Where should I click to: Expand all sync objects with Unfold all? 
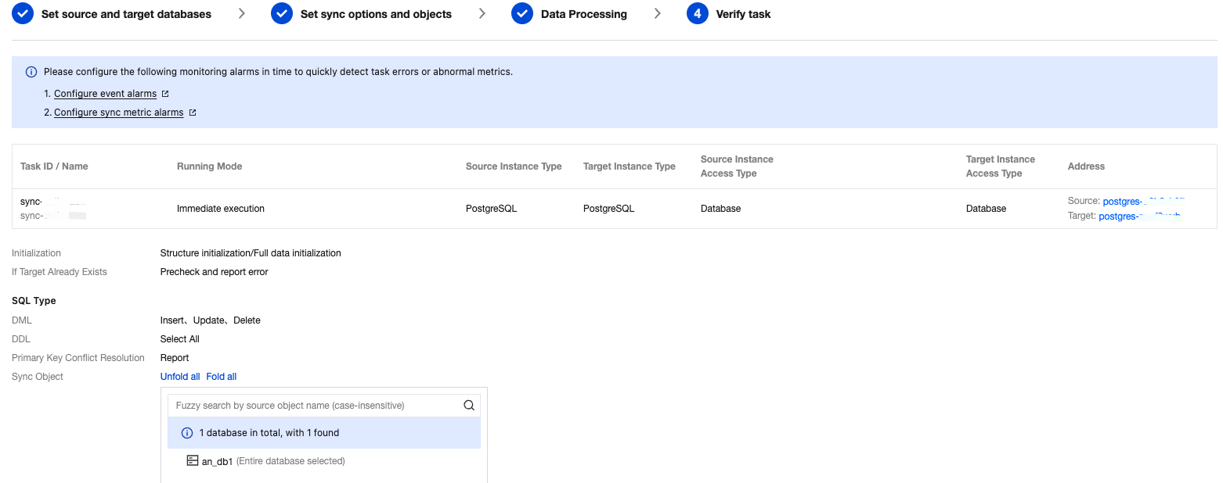(x=180, y=377)
